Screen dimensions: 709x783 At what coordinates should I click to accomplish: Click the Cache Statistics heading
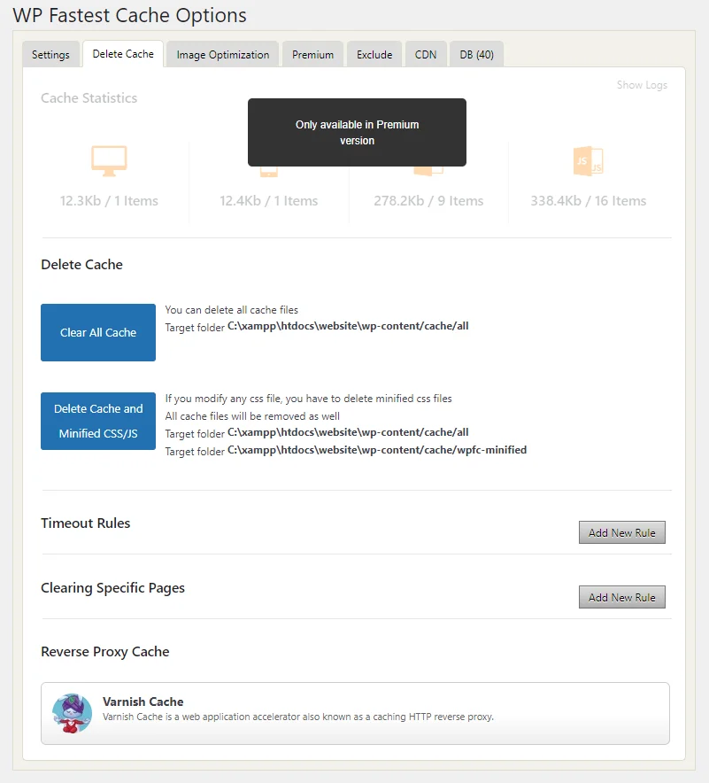click(89, 97)
